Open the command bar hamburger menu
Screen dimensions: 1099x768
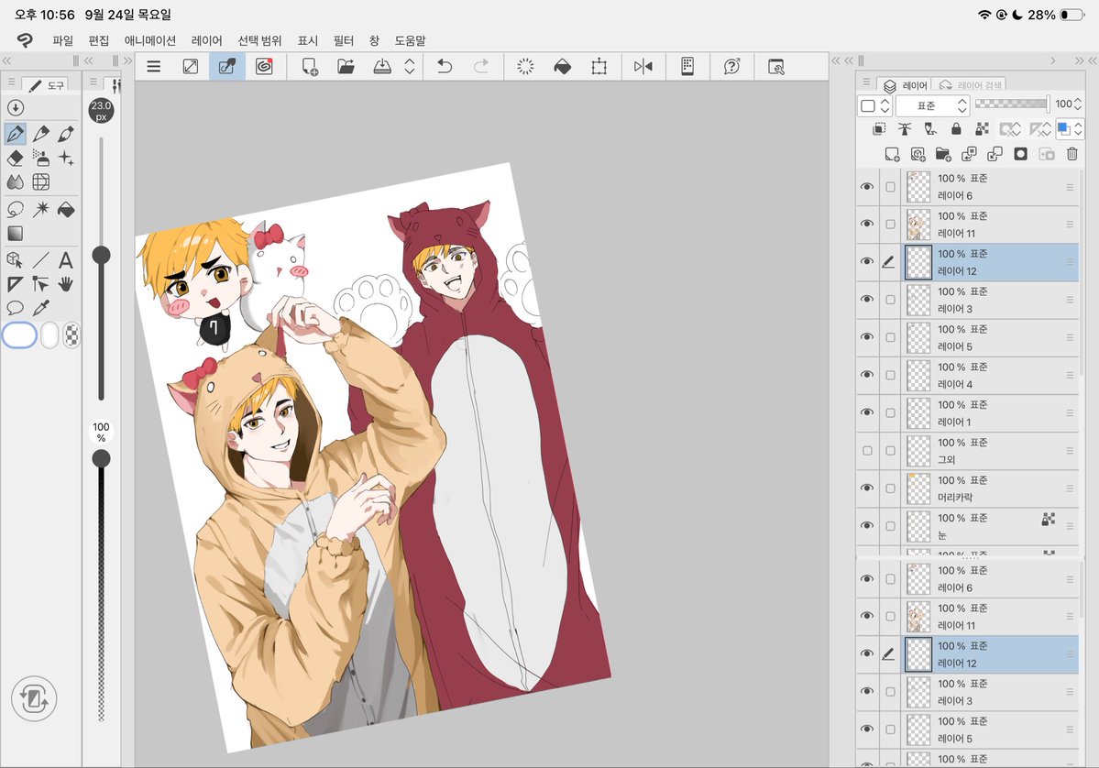coord(153,67)
